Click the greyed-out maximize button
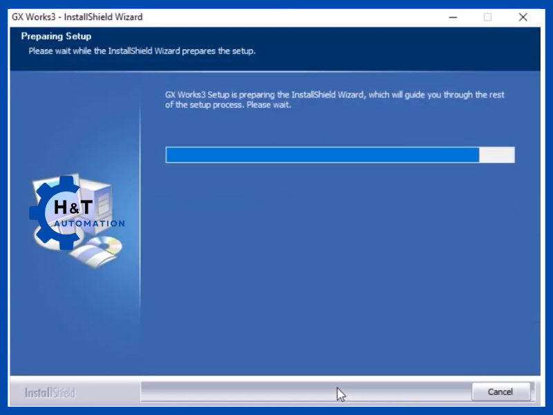Image resolution: width=553 pixels, height=415 pixels. click(487, 17)
